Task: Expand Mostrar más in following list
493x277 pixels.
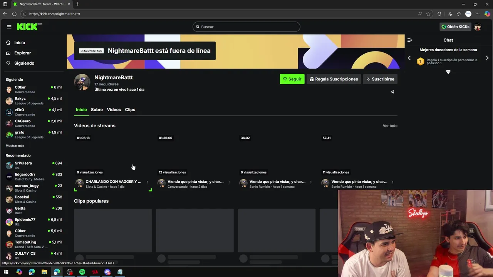Action: point(15,146)
